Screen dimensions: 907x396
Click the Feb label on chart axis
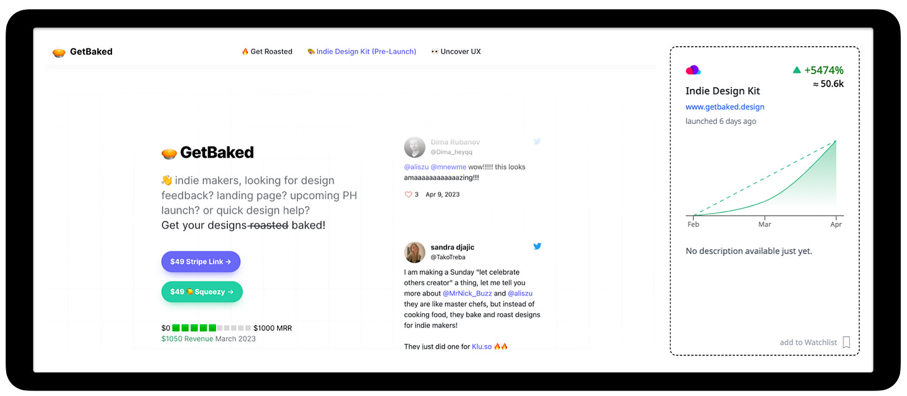tap(693, 224)
